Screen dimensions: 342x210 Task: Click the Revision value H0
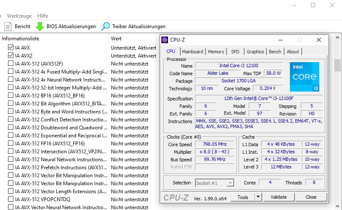(x=311, y=114)
